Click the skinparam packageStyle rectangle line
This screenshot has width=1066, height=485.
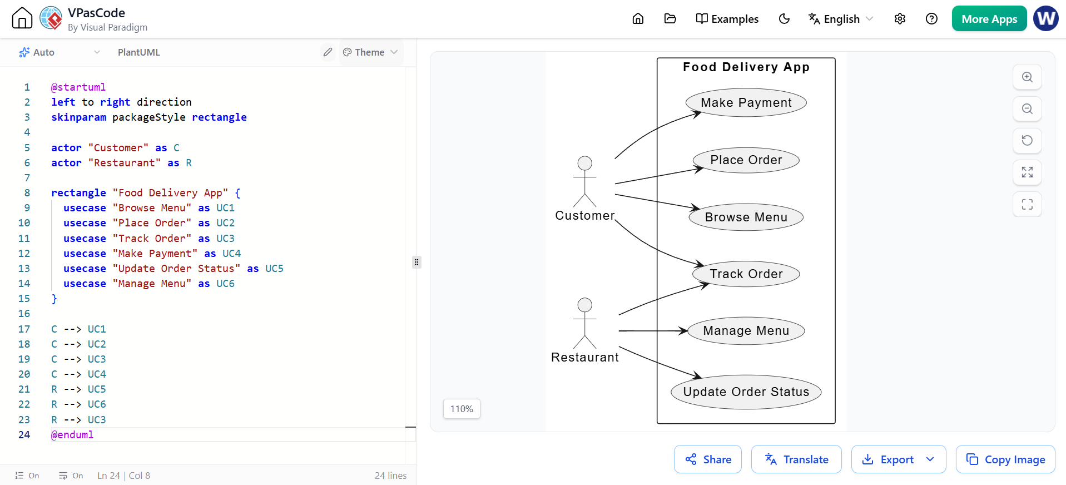click(149, 117)
